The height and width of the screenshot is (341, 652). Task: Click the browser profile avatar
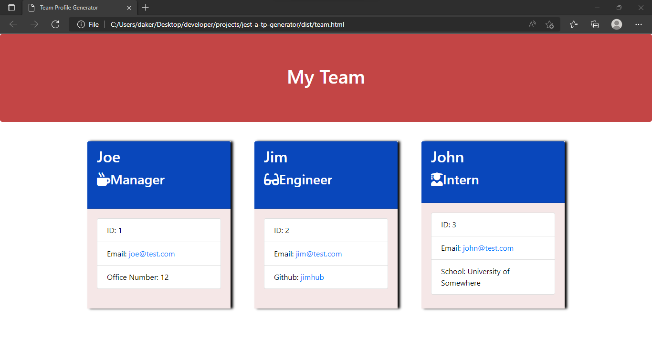click(x=616, y=24)
